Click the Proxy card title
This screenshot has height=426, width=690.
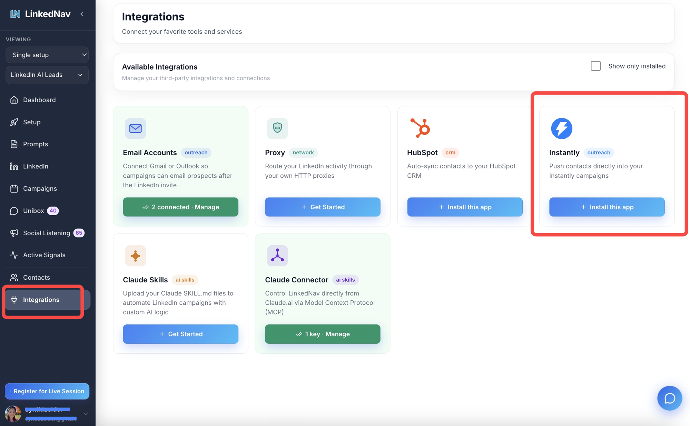275,153
